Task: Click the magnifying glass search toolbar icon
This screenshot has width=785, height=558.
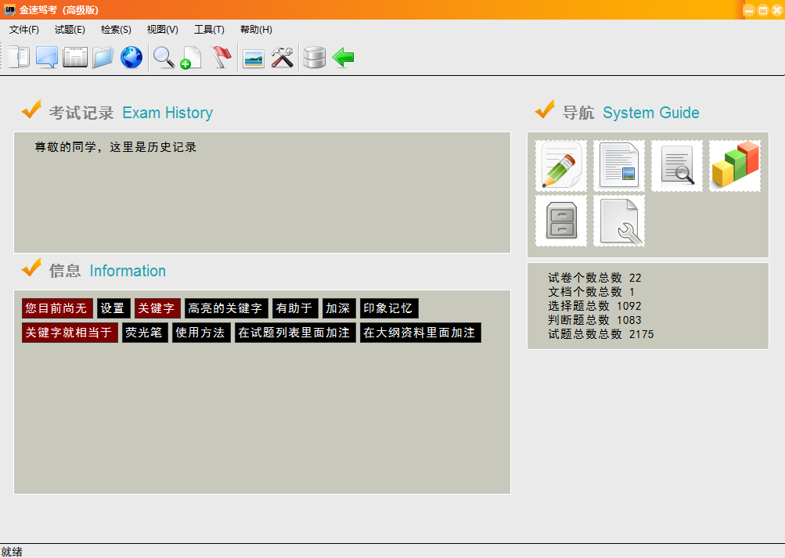Action: 164,57
